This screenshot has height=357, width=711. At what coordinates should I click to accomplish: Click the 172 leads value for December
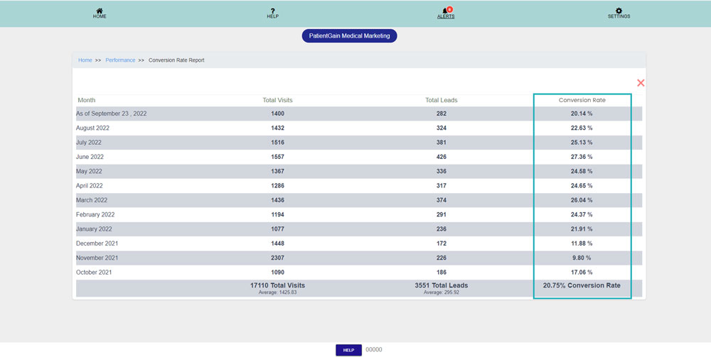tap(442, 243)
